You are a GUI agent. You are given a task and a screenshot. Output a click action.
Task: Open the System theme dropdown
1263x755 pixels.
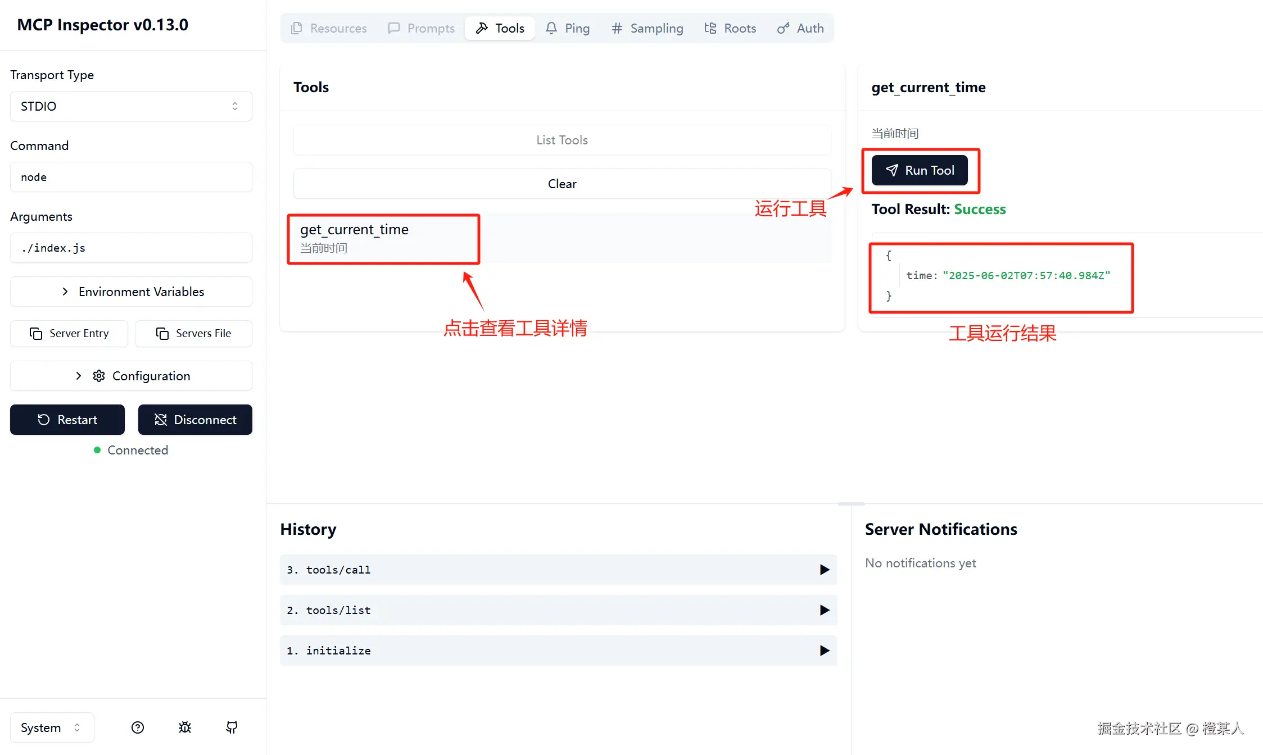tap(52, 727)
